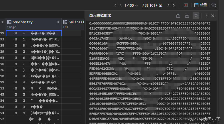The height and width of the screenshot is (124, 224).
Task: Select the SmGeometry cell starting with n��Nl
Action: pos(34,52)
